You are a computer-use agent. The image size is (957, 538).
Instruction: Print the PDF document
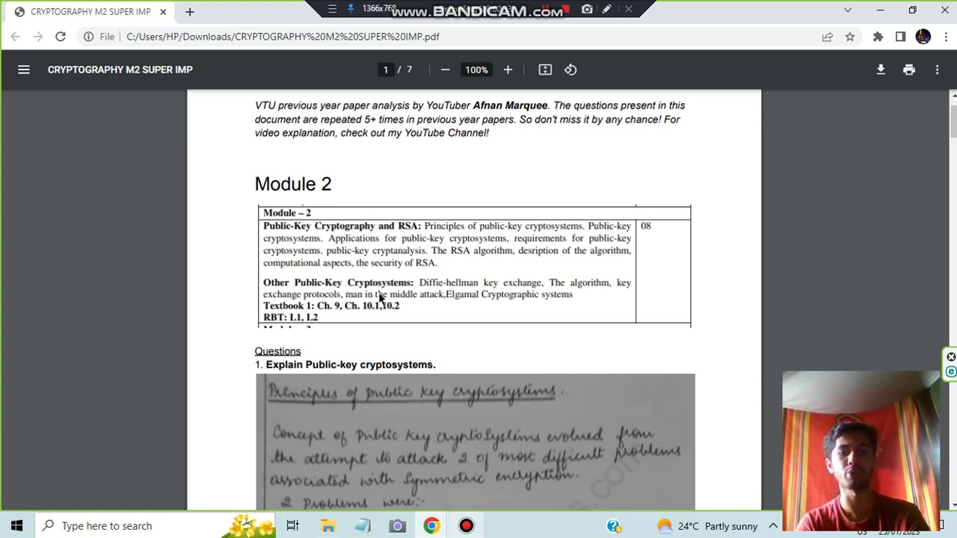click(909, 69)
